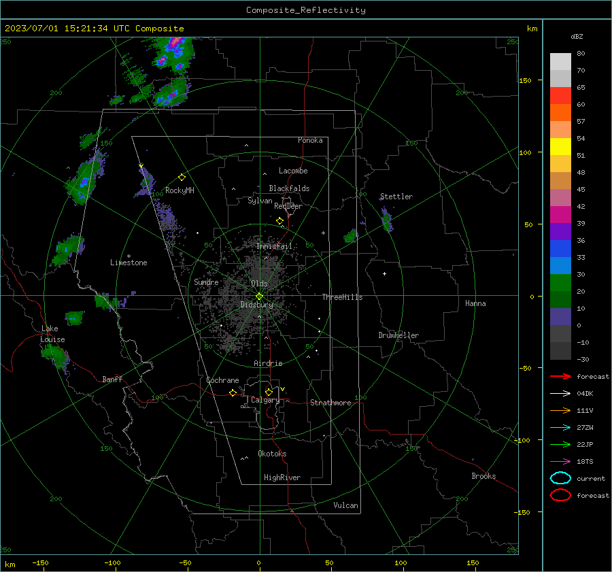Click the light gray 80 dBZ swatch
Screen dimensions: 612x572
click(560, 62)
